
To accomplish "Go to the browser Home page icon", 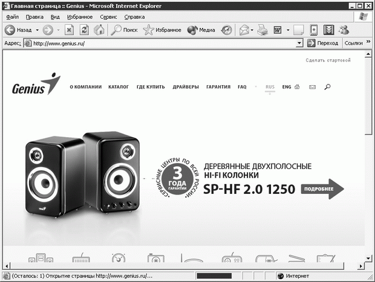I will click(x=99, y=30).
